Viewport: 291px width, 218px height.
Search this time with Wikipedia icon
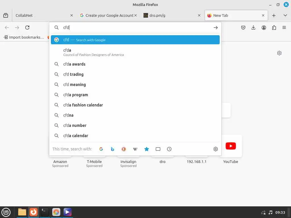(x=135, y=149)
